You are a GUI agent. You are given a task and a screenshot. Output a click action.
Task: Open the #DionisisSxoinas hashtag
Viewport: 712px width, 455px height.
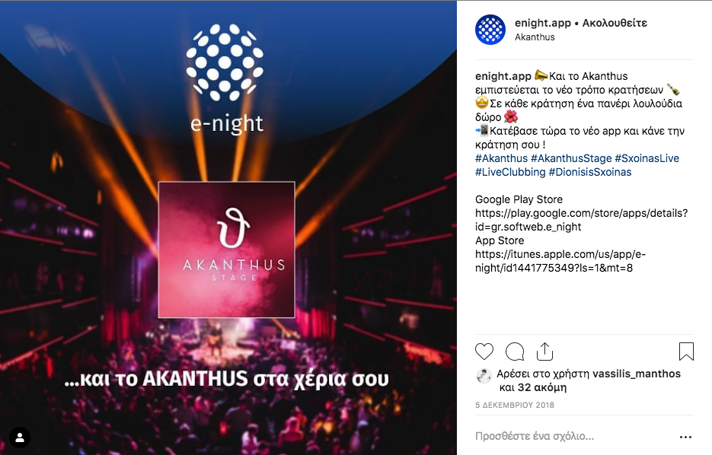click(590, 172)
